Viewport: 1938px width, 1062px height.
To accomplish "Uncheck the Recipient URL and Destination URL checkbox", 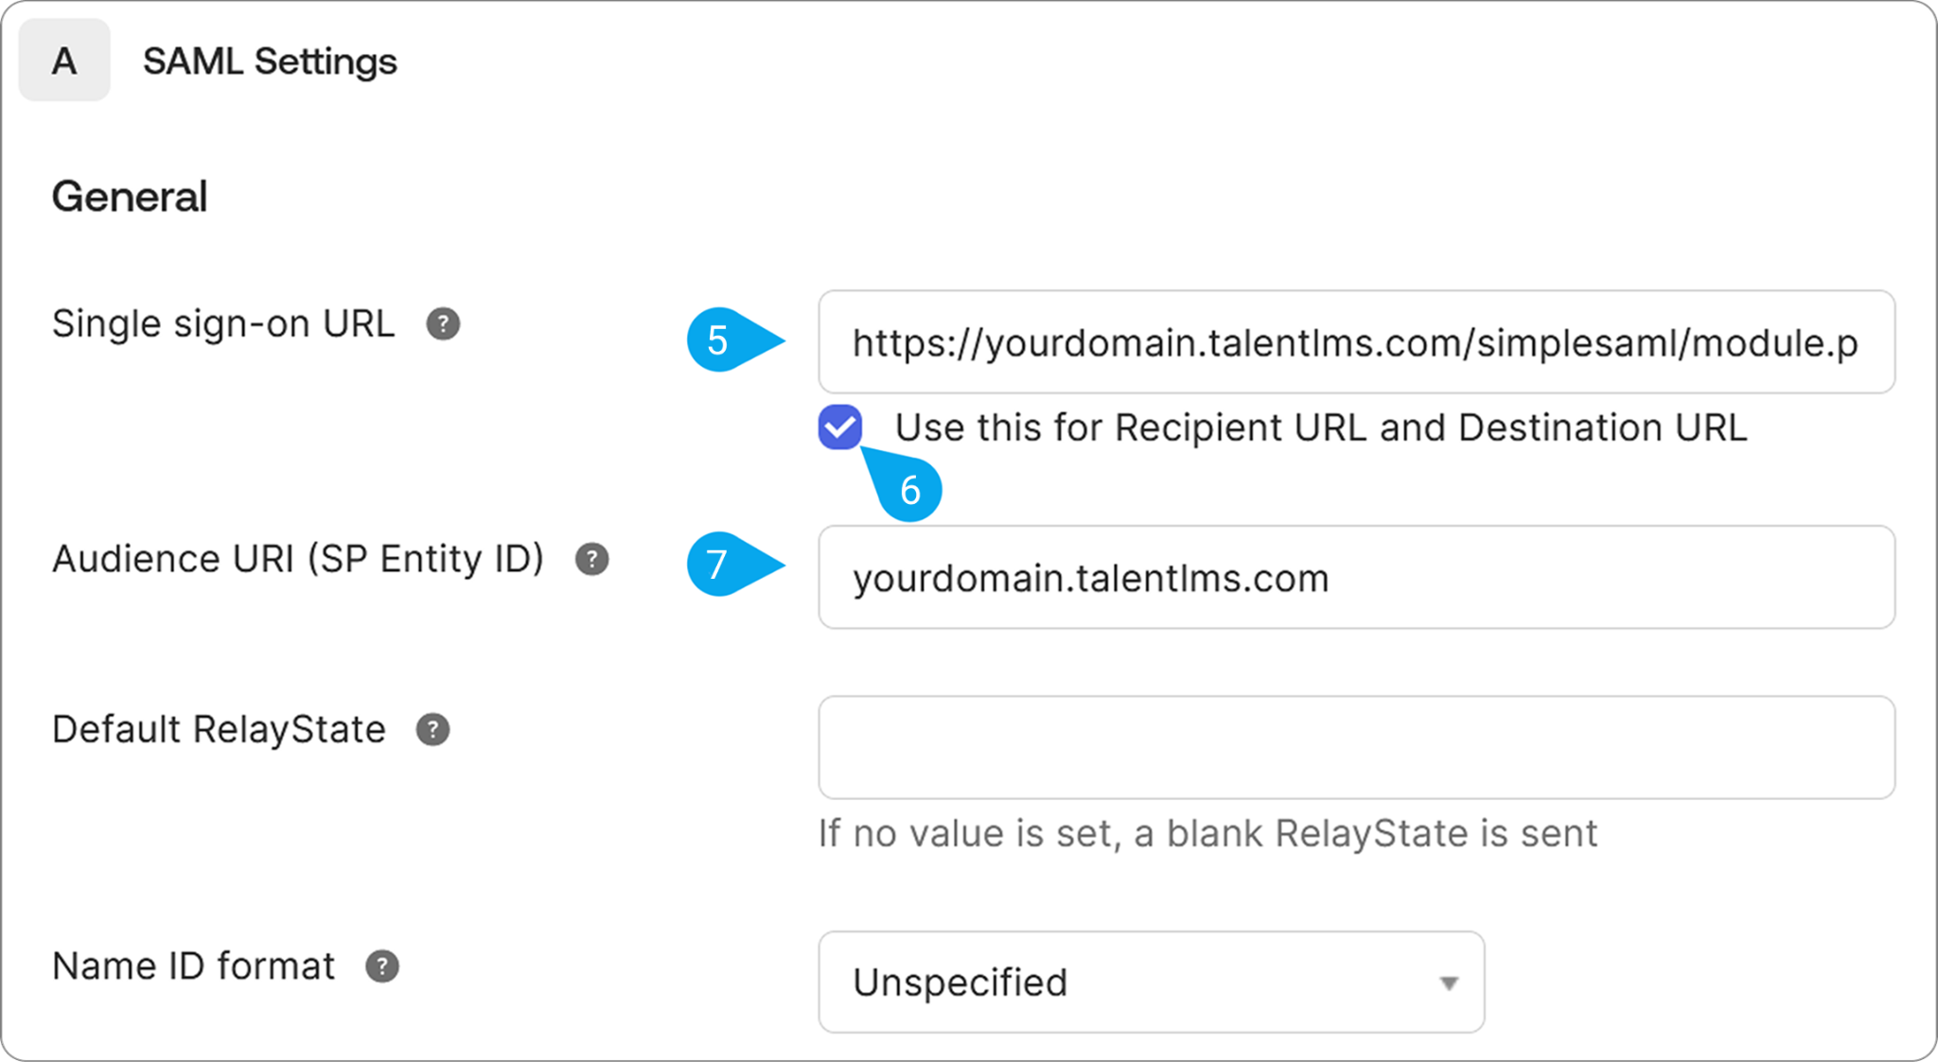I will coord(840,427).
